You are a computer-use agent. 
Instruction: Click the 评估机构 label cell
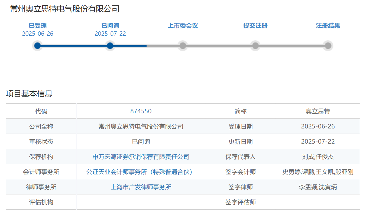(41, 202)
